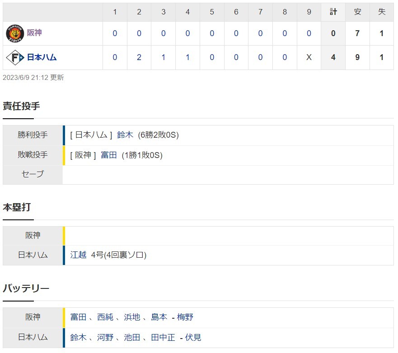Select 池田 in Nippon-Ham battery list
The height and width of the screenshot is (353, 398).
click(x=132, y=338)
